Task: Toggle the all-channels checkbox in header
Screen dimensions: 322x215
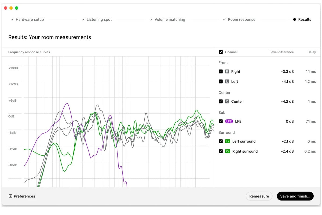Action: click(x=221, y=52)
